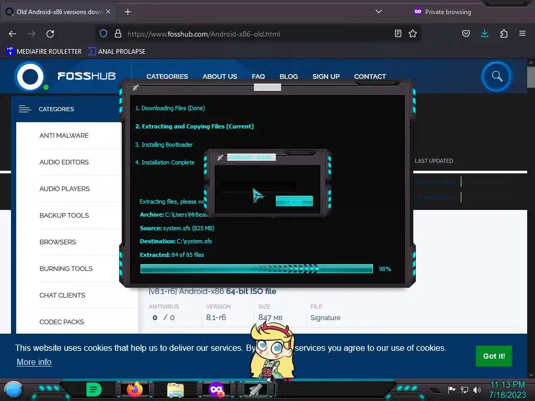Switch to UNetbootin taskbar button
Screen dimensions: 535x401
click(x=255, y=390)
